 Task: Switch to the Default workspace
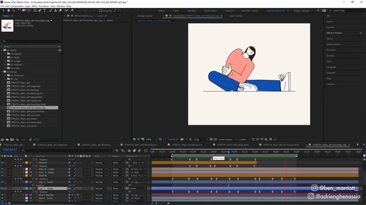161,11
